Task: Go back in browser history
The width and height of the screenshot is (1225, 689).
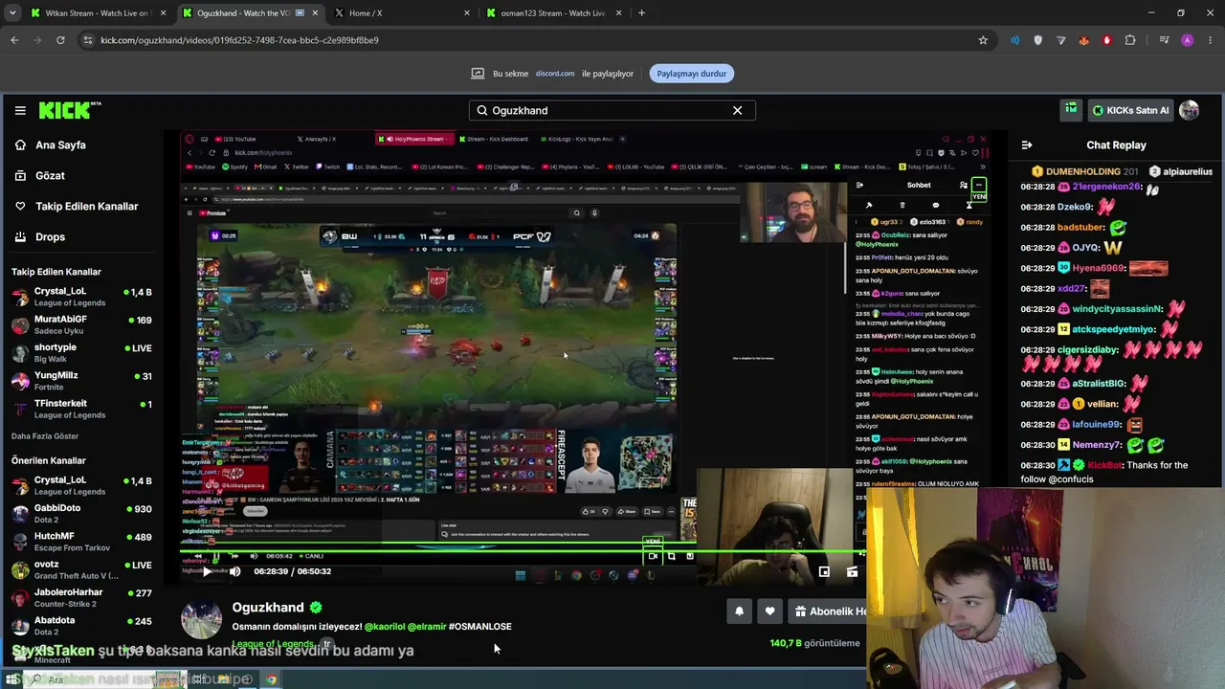Action: pos(14,40)
